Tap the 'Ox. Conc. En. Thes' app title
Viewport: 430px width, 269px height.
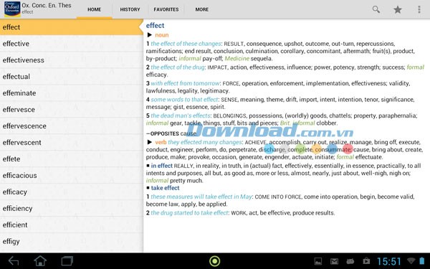[x=47, y=5]
